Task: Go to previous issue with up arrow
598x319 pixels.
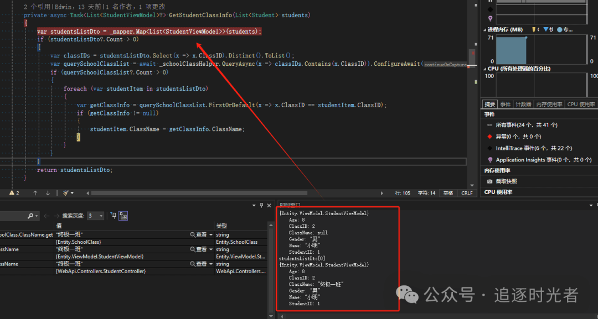Action: point(35,193)
